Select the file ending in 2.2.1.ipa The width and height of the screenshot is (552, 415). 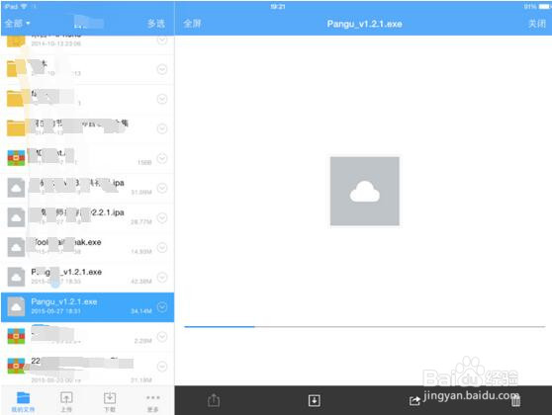pyautogui.click(x=87, y=218)
